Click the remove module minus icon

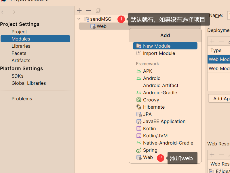click(x=88, y=11)
